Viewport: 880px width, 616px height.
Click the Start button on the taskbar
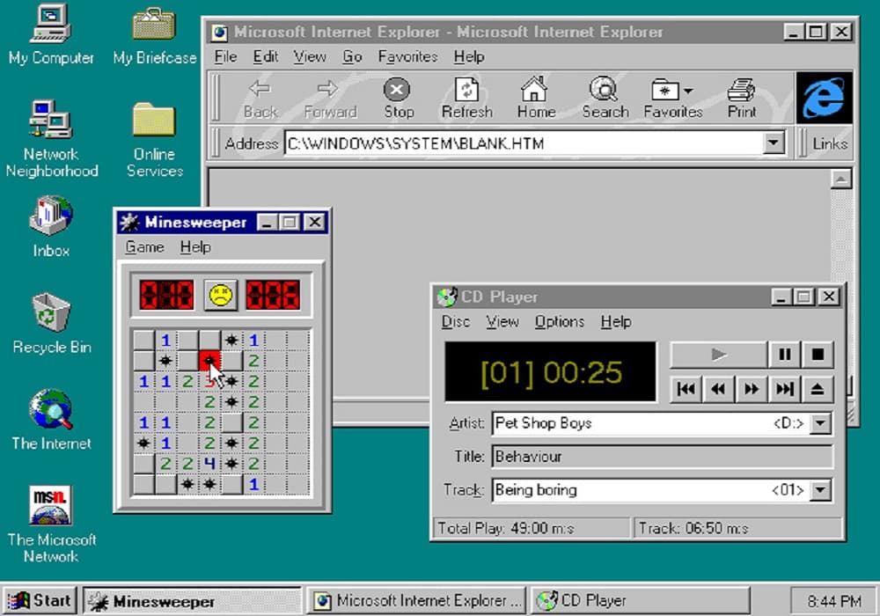tap(40, 598)
